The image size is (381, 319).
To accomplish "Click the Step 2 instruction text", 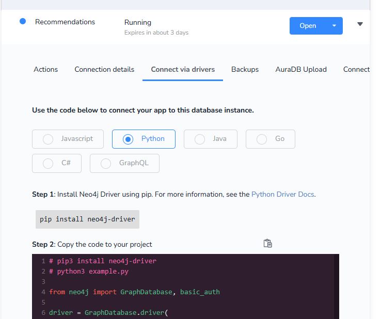I will click(92, 244).
